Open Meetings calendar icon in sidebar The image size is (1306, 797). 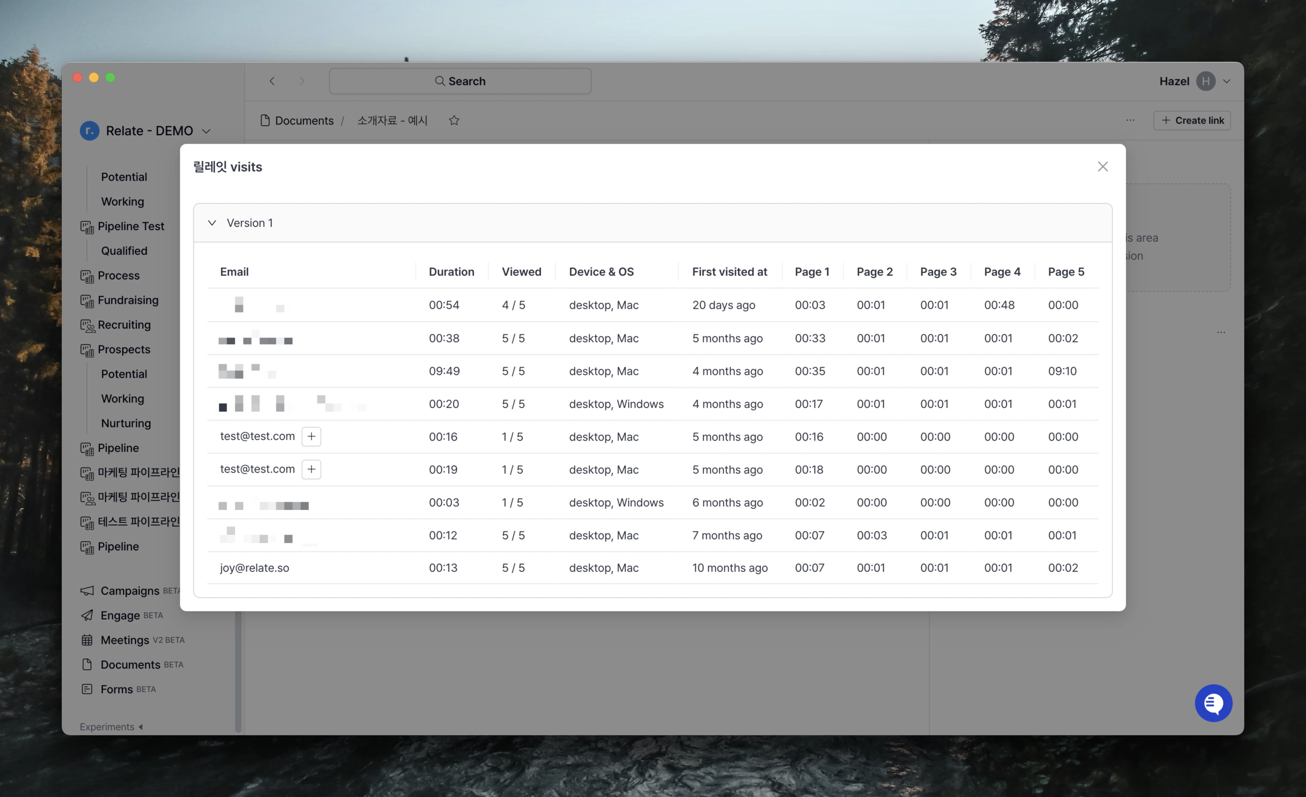pos(87,640)
